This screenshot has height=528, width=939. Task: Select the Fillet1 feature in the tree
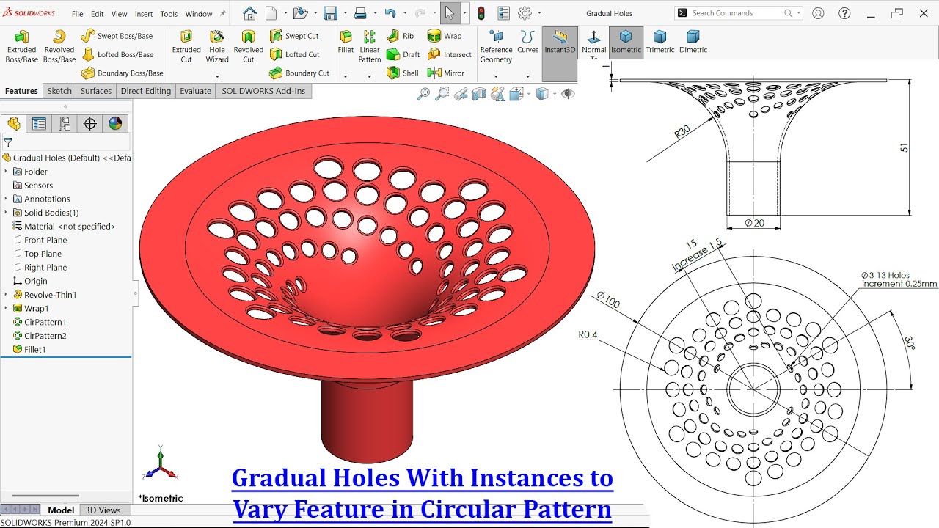pos(34,350)
